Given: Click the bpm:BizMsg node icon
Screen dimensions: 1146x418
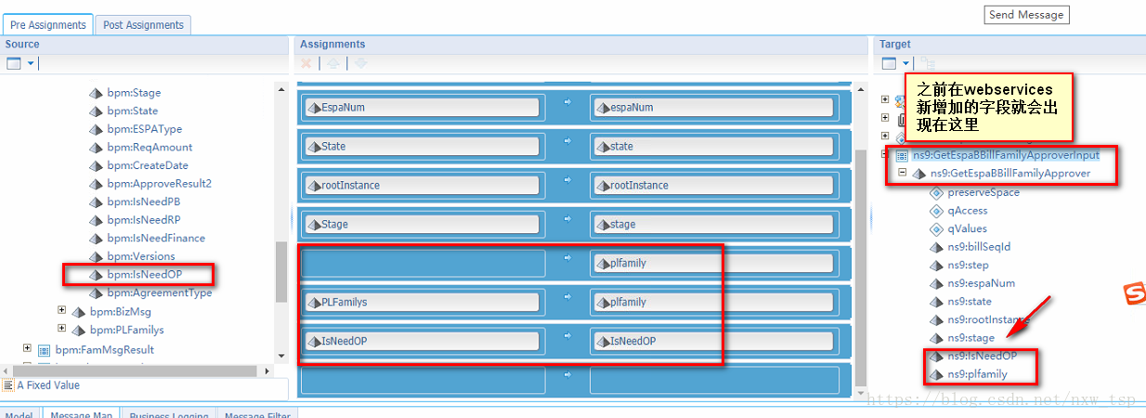Looking at the screenshot, I should pyautogui.click(x=79, y=312).
